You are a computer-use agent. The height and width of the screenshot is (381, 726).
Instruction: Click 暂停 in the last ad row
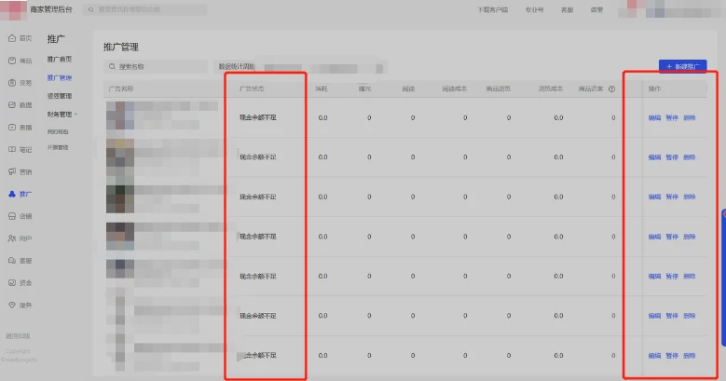point(672,356)
